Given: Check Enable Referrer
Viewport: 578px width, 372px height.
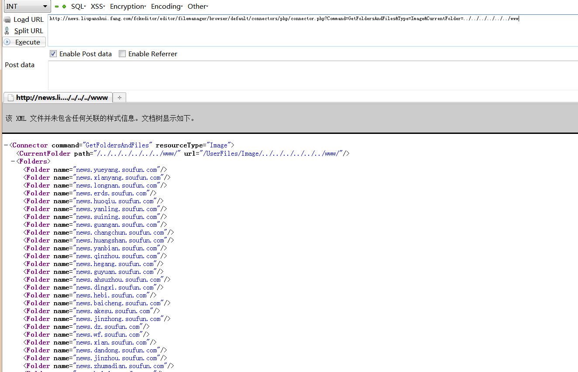Looking at the screenshot, I should click(x=122, y=54).
